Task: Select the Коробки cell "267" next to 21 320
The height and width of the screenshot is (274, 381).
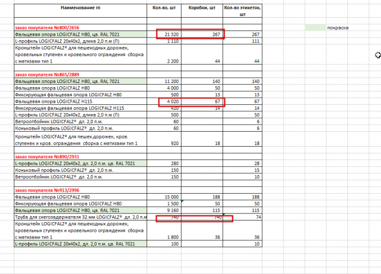Action: point(202,34)
